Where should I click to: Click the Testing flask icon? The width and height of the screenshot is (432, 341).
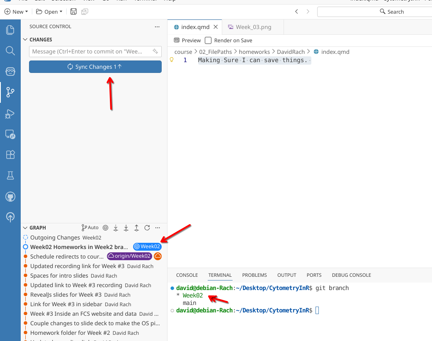(10, 176)
